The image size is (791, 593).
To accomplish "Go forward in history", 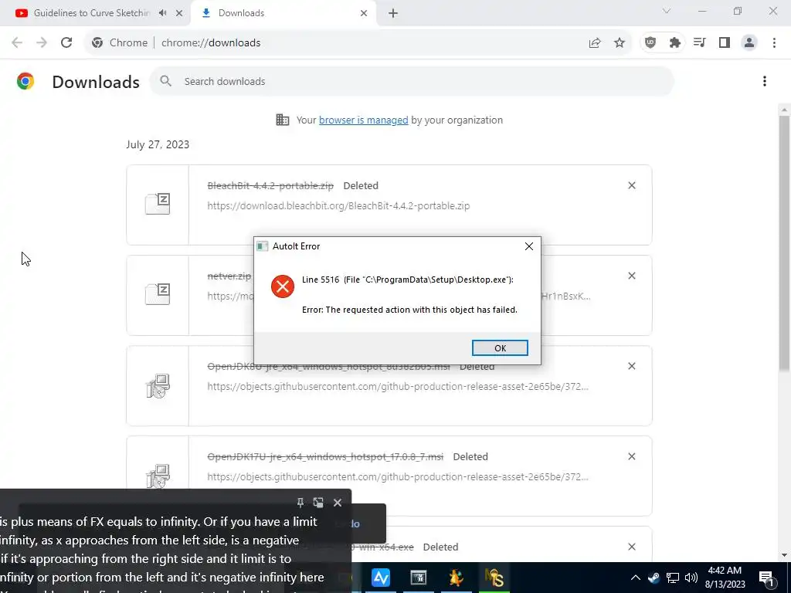I will [42, 43].
